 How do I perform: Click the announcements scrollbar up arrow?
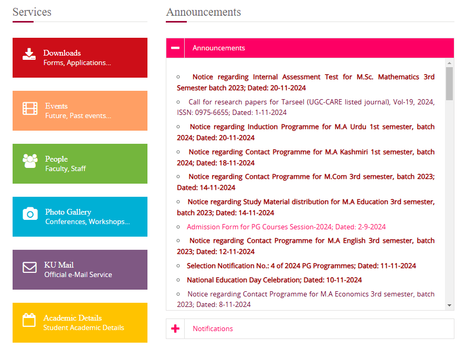pyautogui.click(x=450, y=63)
